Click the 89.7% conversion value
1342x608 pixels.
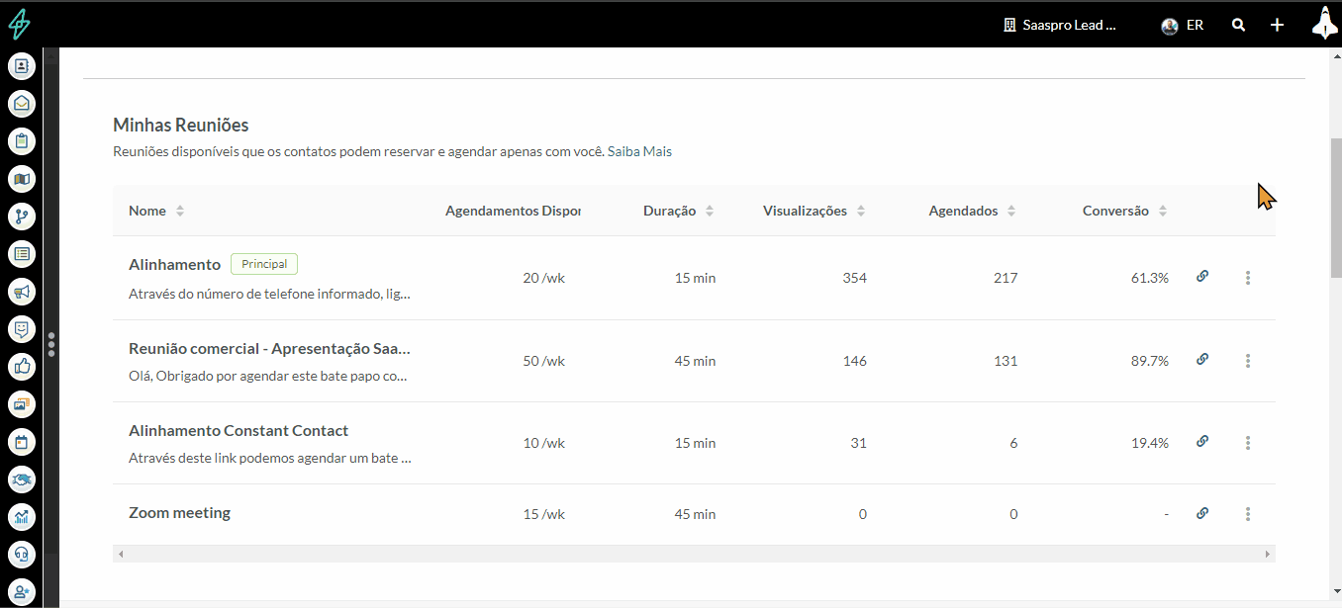[x=1150, y=361]
